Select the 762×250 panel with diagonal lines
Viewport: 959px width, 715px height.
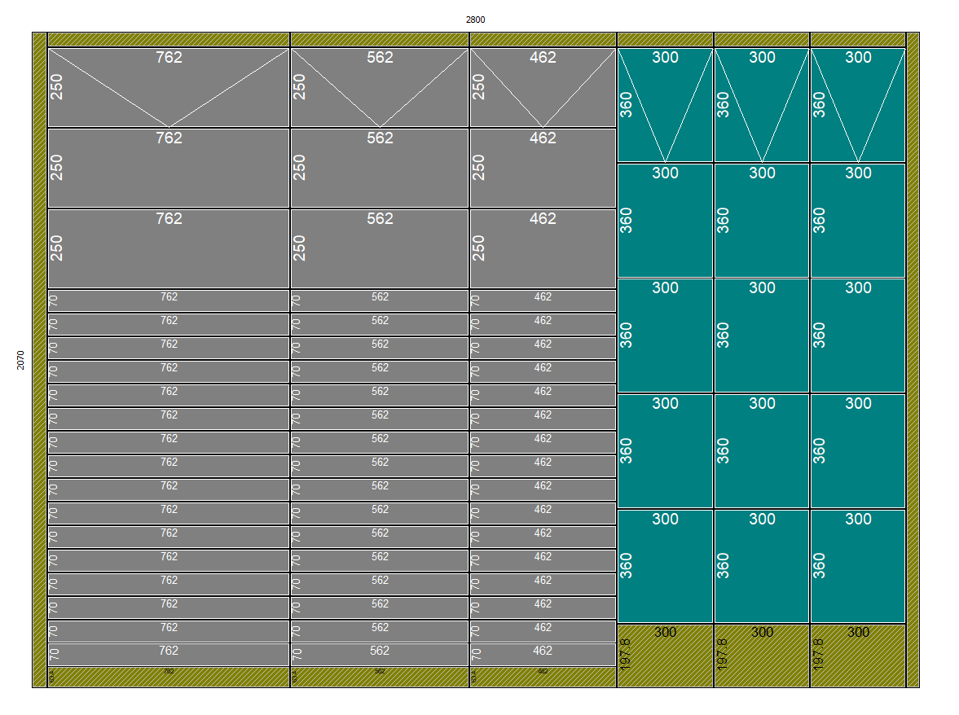pyautogui.click(x=169, y=87)
